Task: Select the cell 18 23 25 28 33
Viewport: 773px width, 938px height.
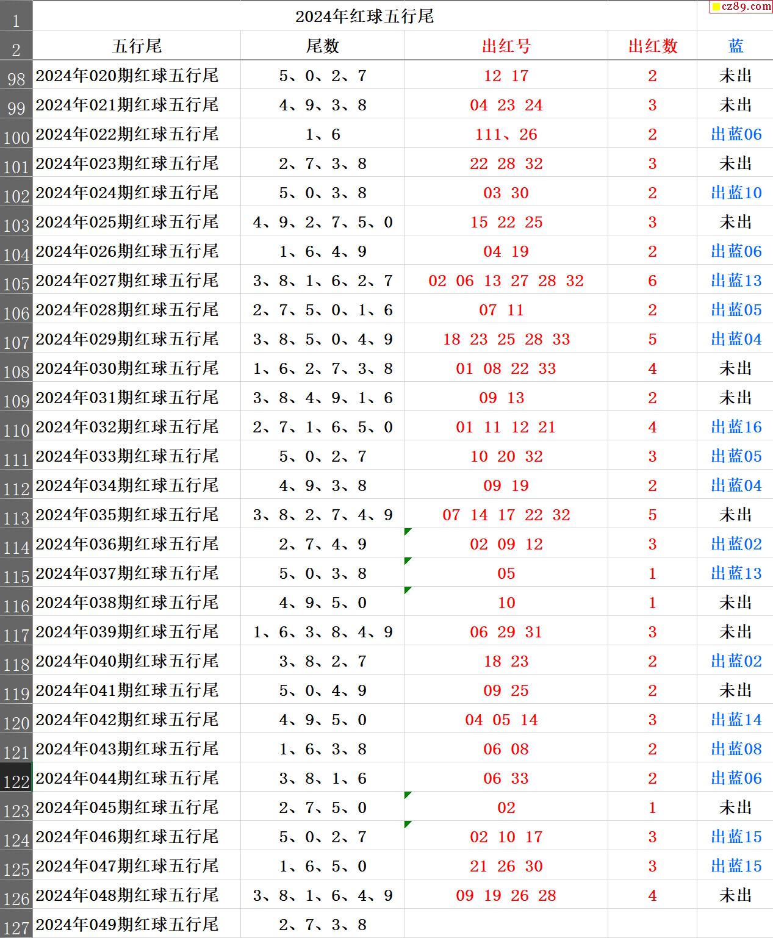Action: (x=506, y=339)
